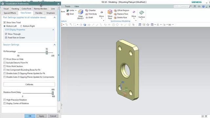
Task: Switch to Names/Borders tab
Action: 41,9
